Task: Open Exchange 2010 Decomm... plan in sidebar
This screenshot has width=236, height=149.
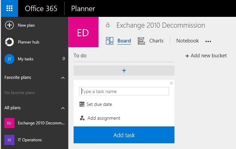Action: [x=41, y=123]
